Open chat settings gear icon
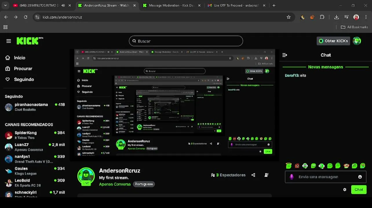The height and width of the screenshot is (208, 372). 345,190
